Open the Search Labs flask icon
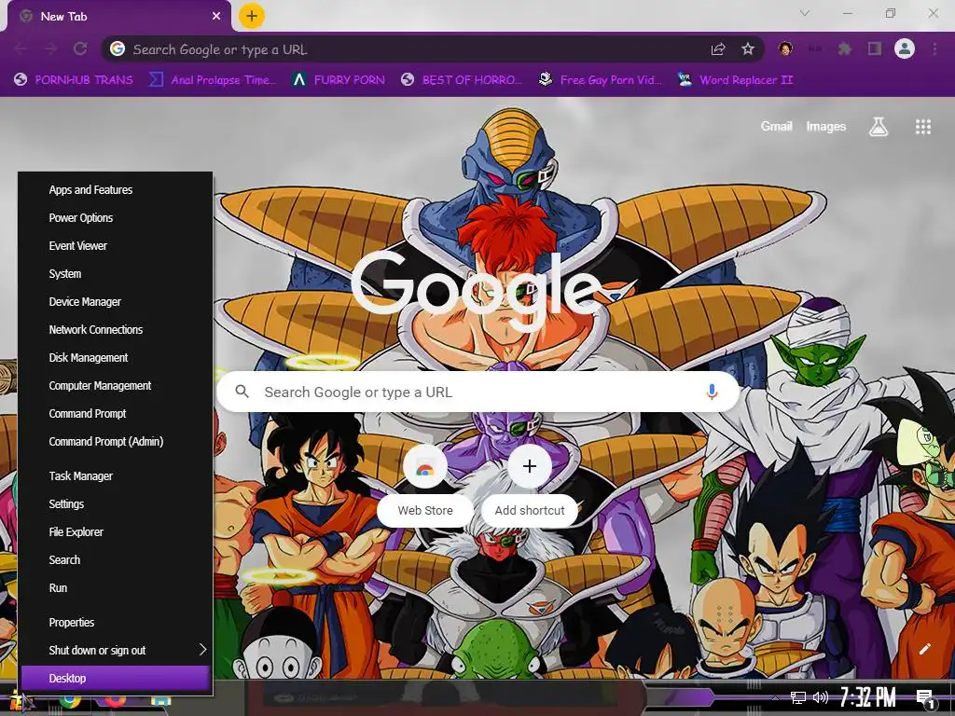The image size is (955, 716). [x=879, y=127]
